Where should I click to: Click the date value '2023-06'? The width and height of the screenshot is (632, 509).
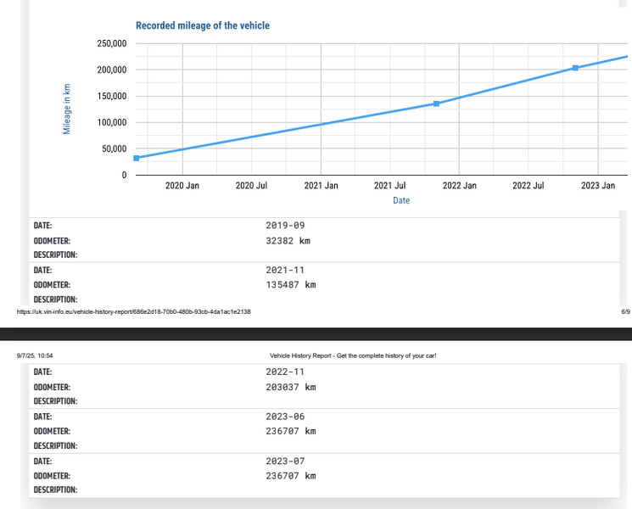coord(285,417)
